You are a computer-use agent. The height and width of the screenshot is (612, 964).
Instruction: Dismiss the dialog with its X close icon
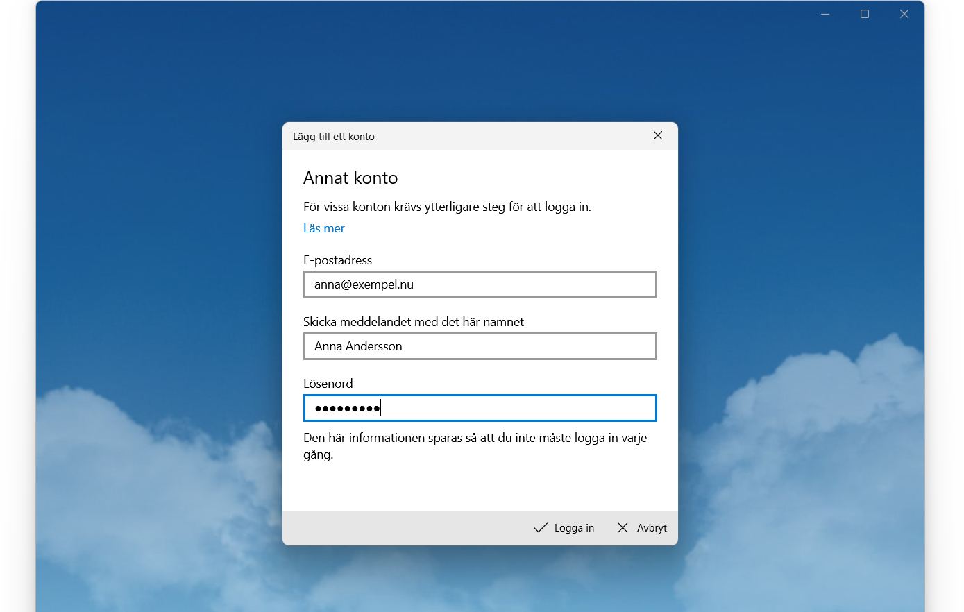click(x=657, y=135)
